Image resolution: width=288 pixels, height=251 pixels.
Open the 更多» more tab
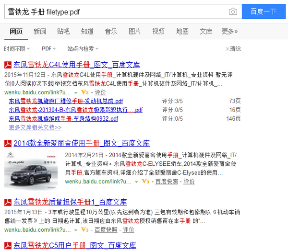(x=229, y=31)
